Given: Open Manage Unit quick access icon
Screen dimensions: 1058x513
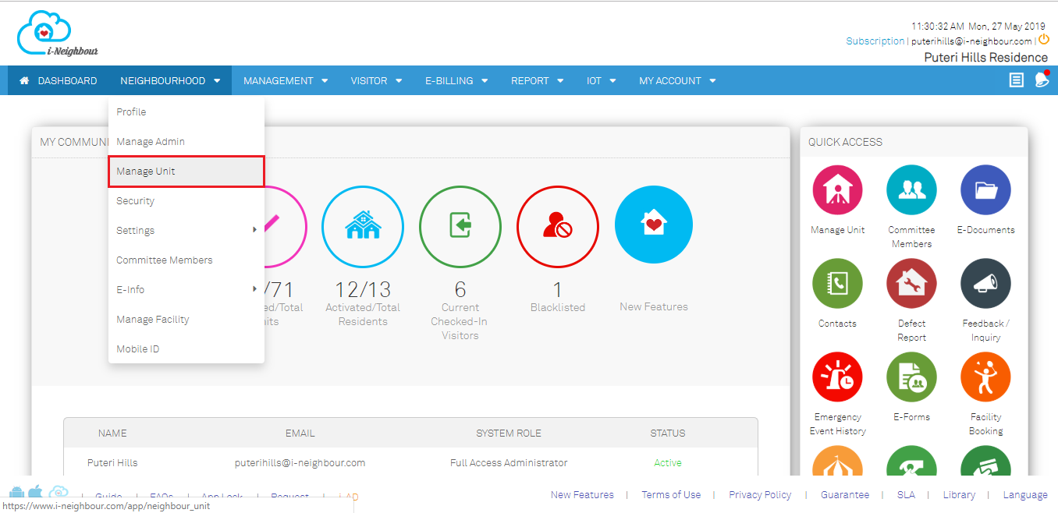Looking at the screenshot, I should pos(837,190).
